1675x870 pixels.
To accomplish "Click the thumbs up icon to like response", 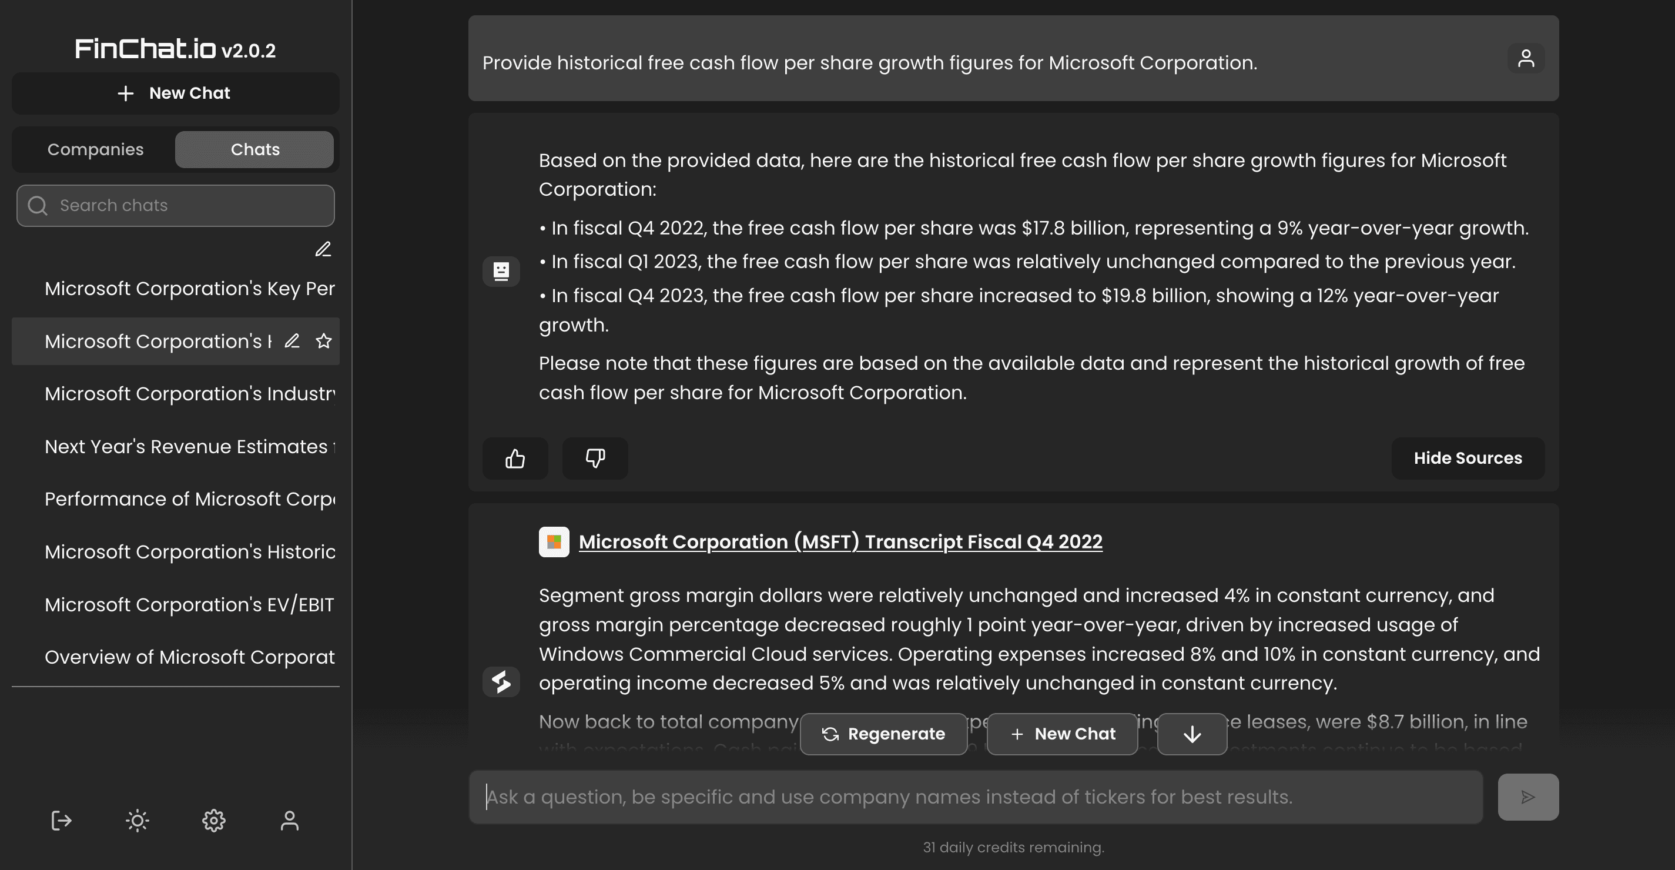I will (514, 458).
